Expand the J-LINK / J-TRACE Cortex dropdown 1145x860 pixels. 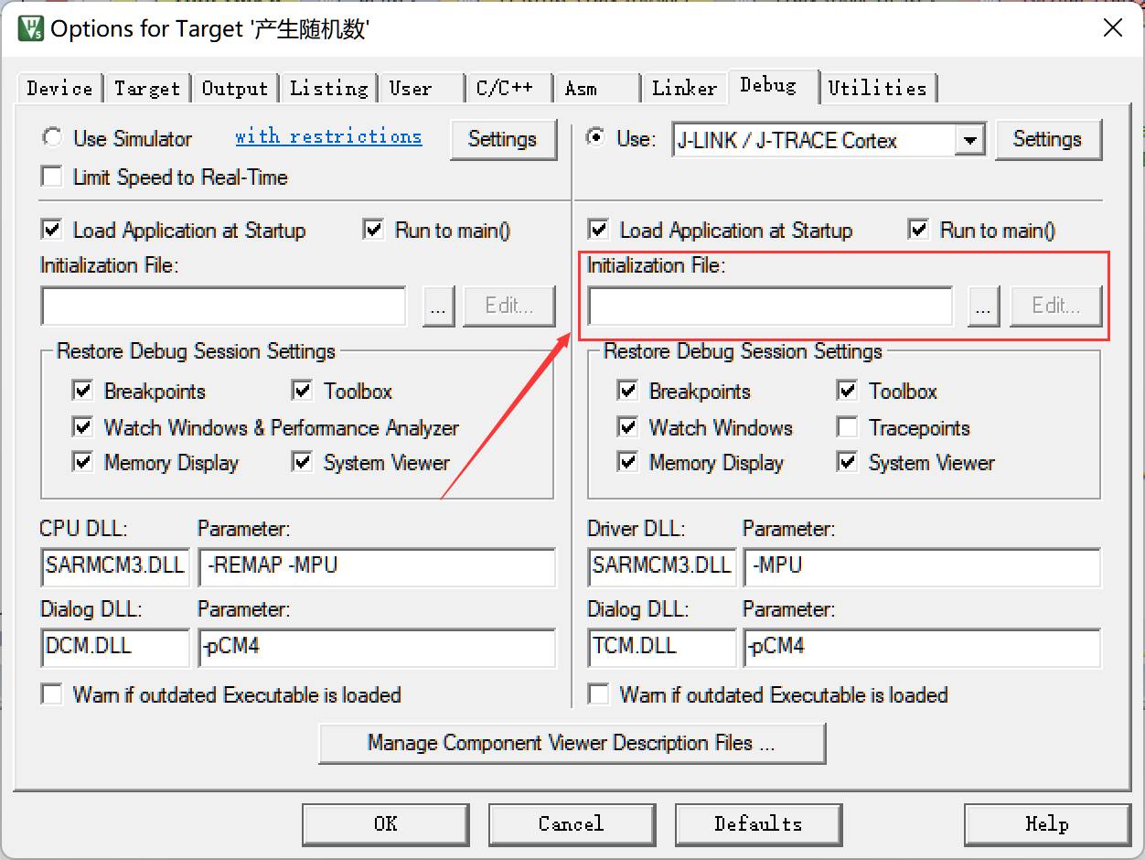970,140
